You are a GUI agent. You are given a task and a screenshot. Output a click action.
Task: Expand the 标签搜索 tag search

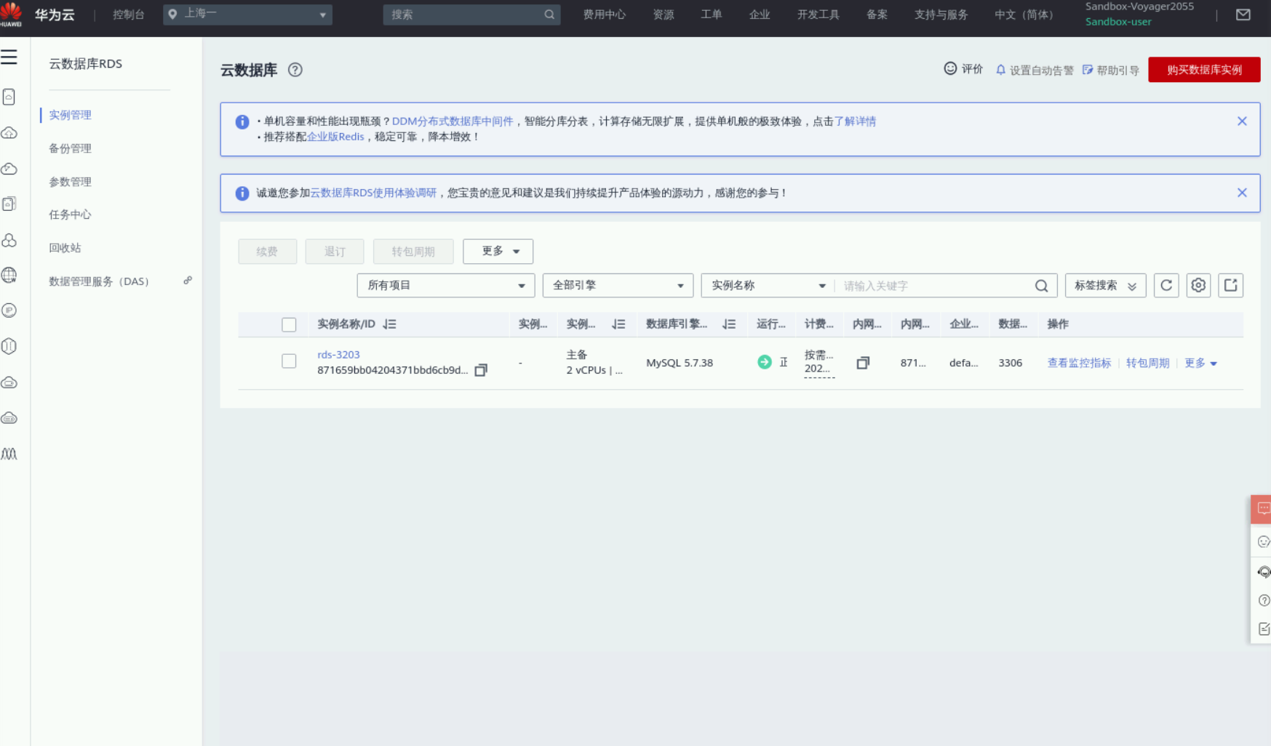pyautogui.click(x=1105, y=286)
